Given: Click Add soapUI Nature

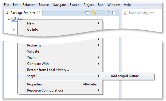Looking at the screenshot, I should tap(128, 76).
